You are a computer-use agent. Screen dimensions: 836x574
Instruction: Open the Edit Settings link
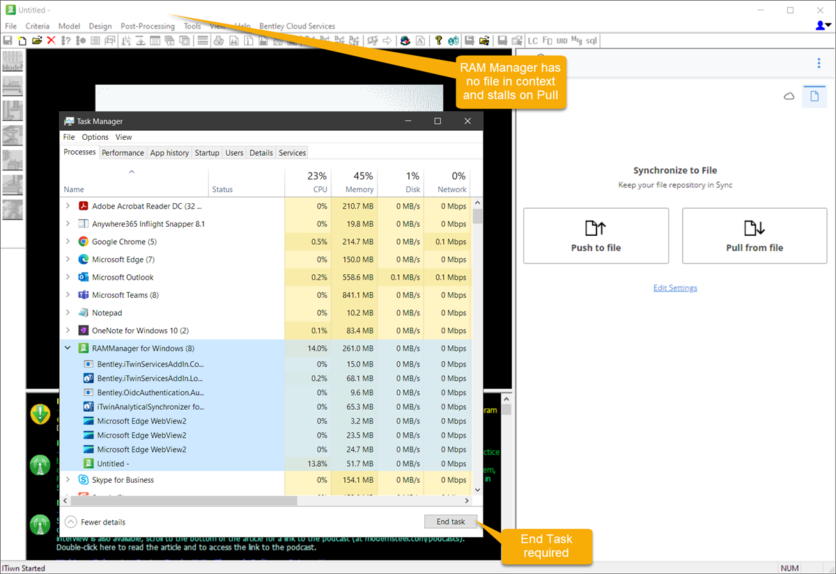675,288
